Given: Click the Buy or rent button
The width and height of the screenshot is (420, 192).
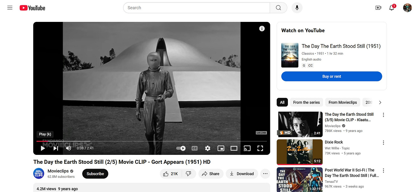Looking at the screenshot, I should (332, 76).
